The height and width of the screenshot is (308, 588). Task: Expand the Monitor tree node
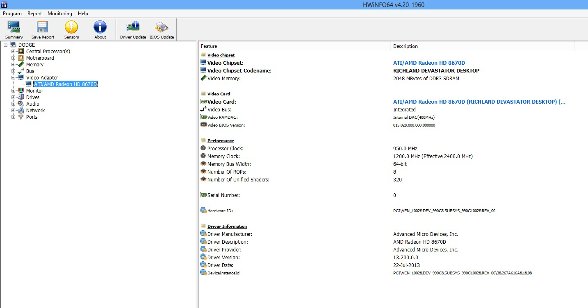click(x=14, y=91)
